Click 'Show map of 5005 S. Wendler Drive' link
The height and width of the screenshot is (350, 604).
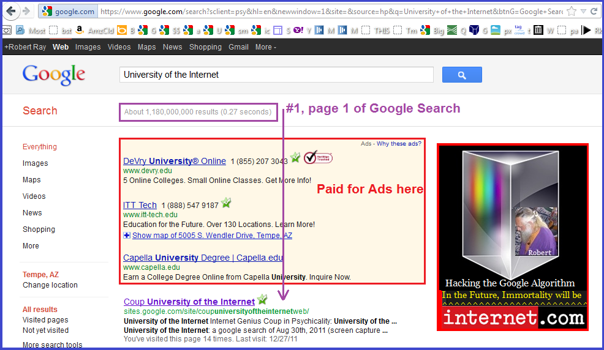(212, 236)
